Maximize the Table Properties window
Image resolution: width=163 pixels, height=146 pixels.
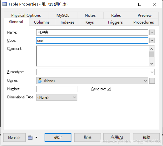(140, 4)
